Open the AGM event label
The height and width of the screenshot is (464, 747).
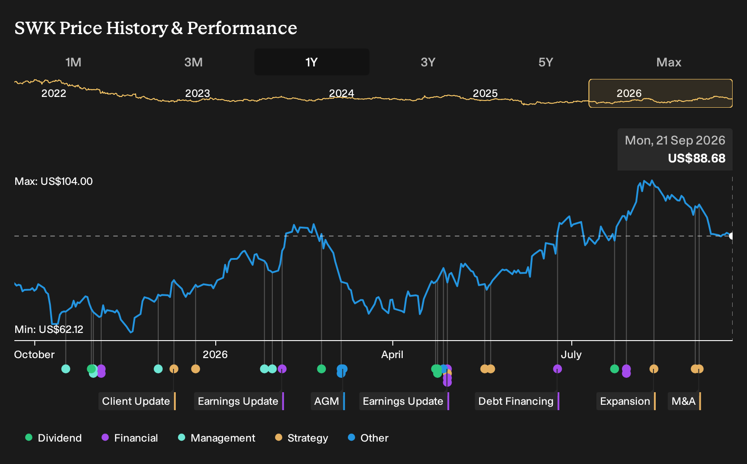pyautogui.click(x=328, y=401)
